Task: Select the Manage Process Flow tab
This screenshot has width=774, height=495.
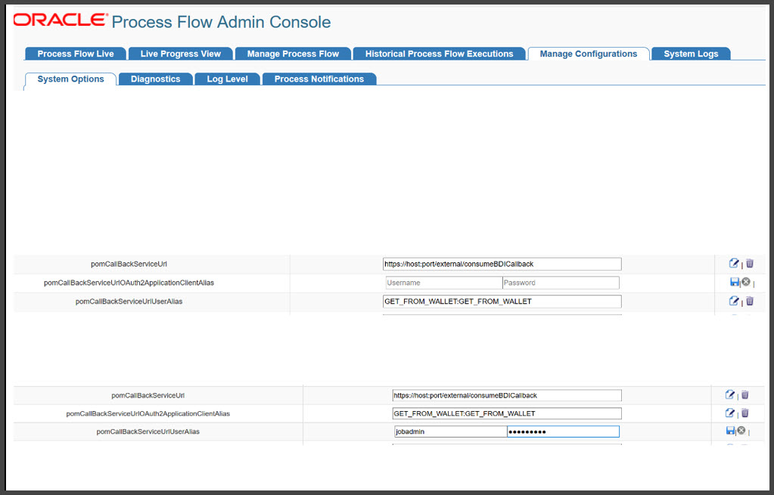Action: [x=293, y=54]
